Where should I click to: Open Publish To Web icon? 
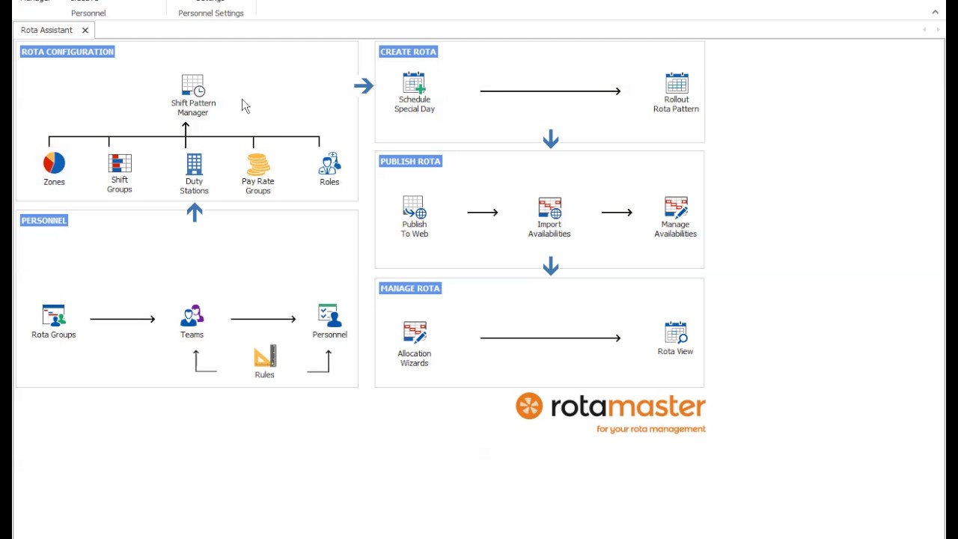click(x=414, y=207)
